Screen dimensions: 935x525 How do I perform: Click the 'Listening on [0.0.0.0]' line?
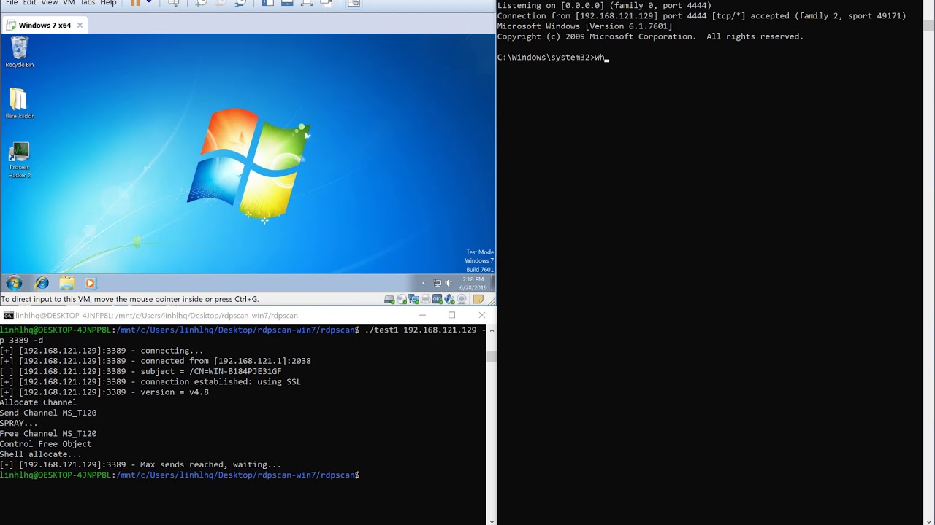tap(604, 5)
